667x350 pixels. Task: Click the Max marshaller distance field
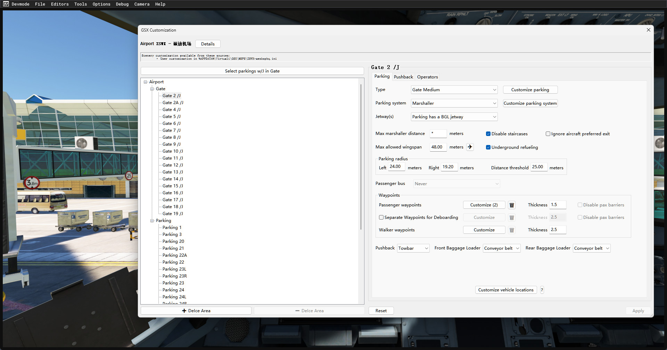[438, 134]
